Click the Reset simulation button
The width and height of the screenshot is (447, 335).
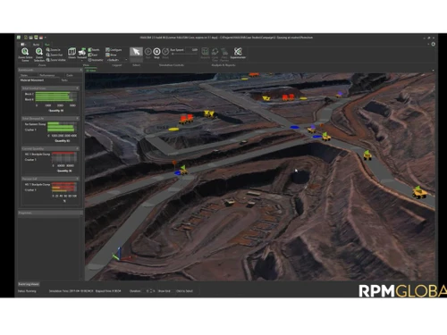(x=165, y=52)
